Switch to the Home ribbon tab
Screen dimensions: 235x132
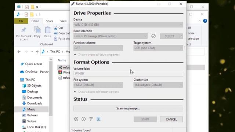[x=35, y=21]
